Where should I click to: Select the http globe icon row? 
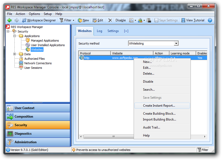tap(81, 58)
